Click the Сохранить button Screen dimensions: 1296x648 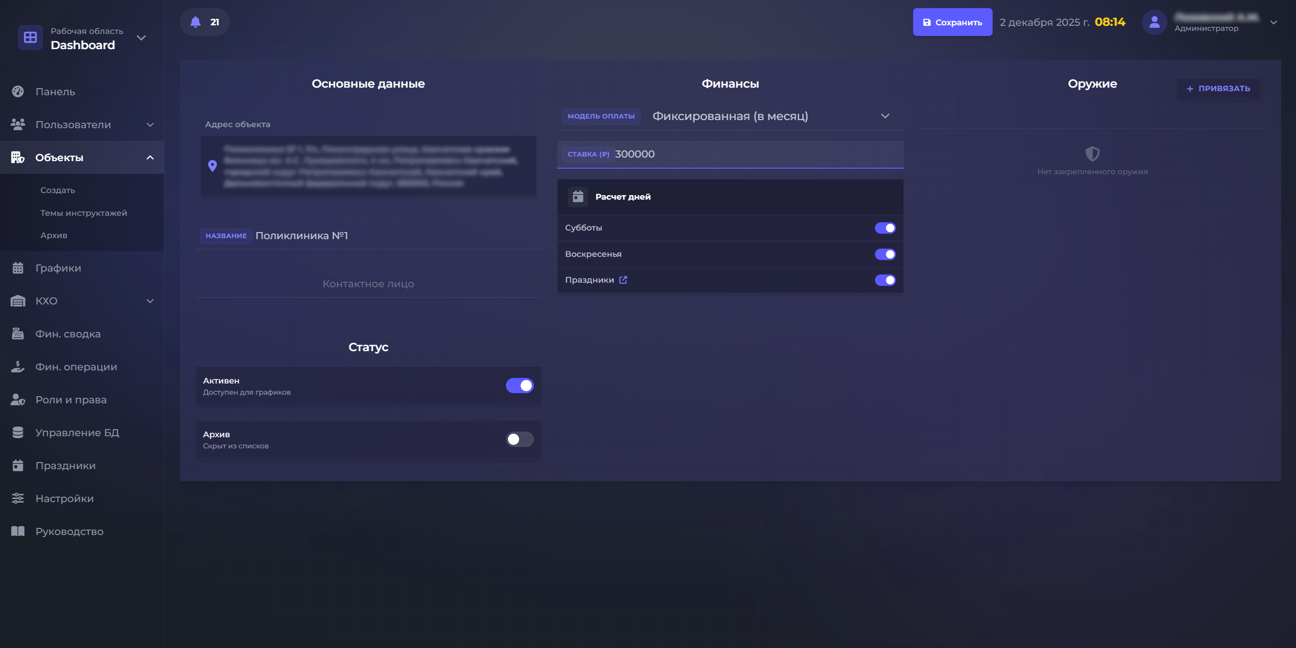[952, 22]
